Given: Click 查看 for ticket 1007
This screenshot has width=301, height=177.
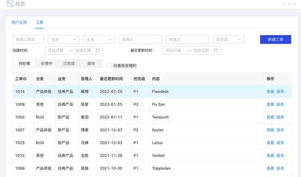Looking at the screenshot, I should tap(270, 130).
